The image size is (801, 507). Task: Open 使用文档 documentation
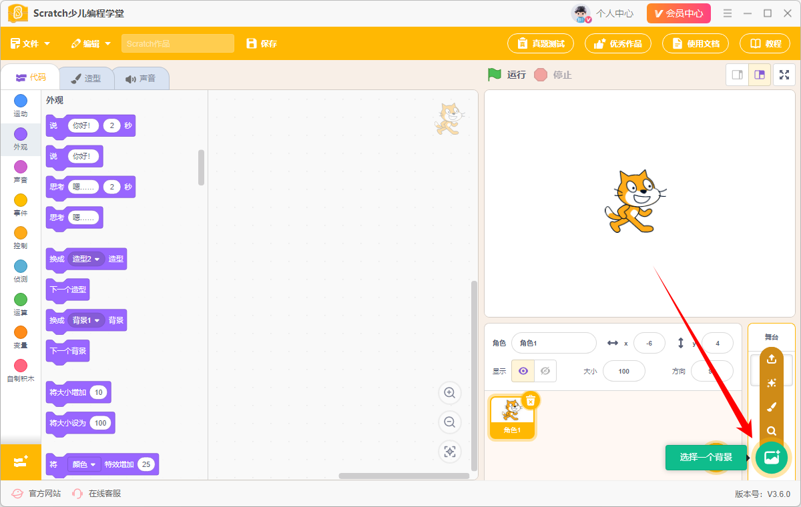pyautogui.click(x=696, y=43)
